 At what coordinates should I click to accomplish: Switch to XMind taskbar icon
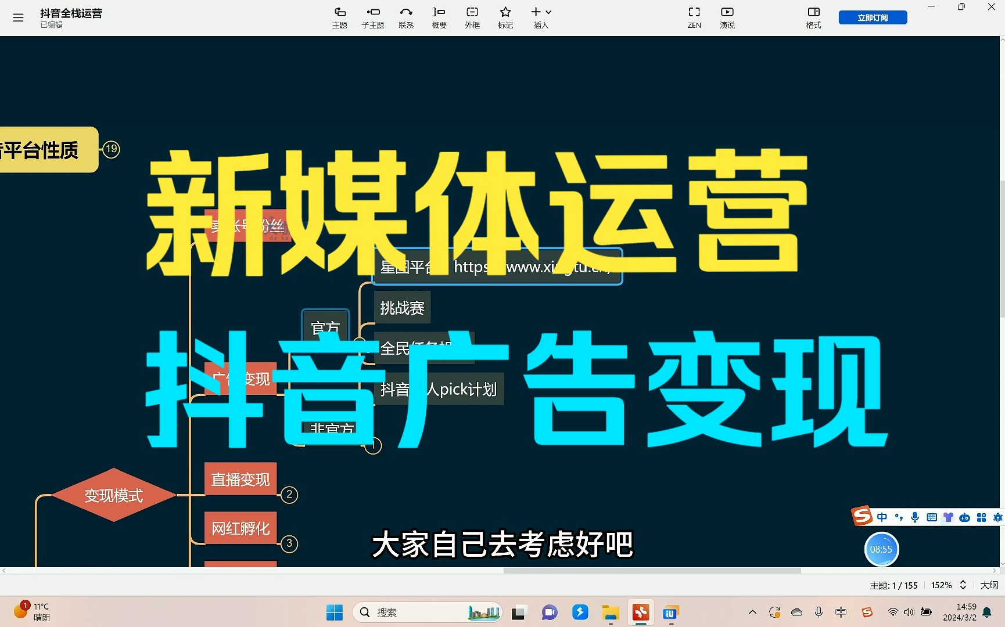[x=641, y=612]
